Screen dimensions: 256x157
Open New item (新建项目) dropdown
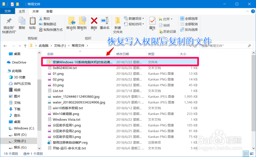134,18
